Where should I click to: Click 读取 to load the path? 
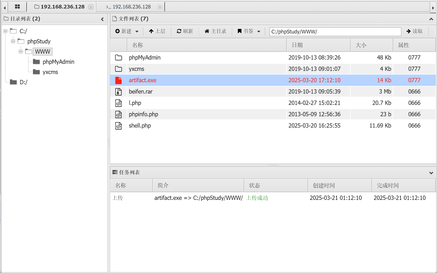415,31
